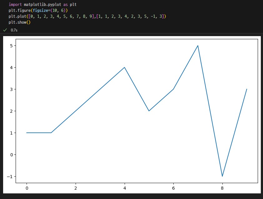Click the x-axis tick label 4
263x199 pixels.
(125, 188)
